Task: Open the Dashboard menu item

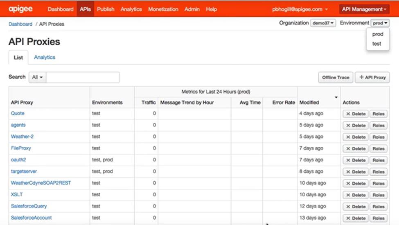Action: coord(61,9)
